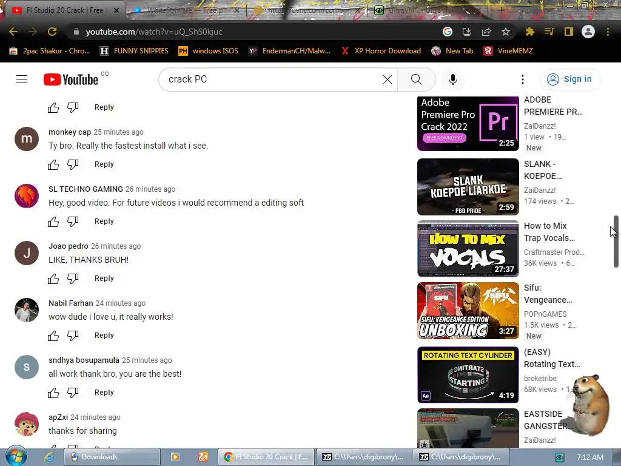This screenshot has height=466, width=621.
Task: Open apZxi's channel name link
Action: click(58, 417)
